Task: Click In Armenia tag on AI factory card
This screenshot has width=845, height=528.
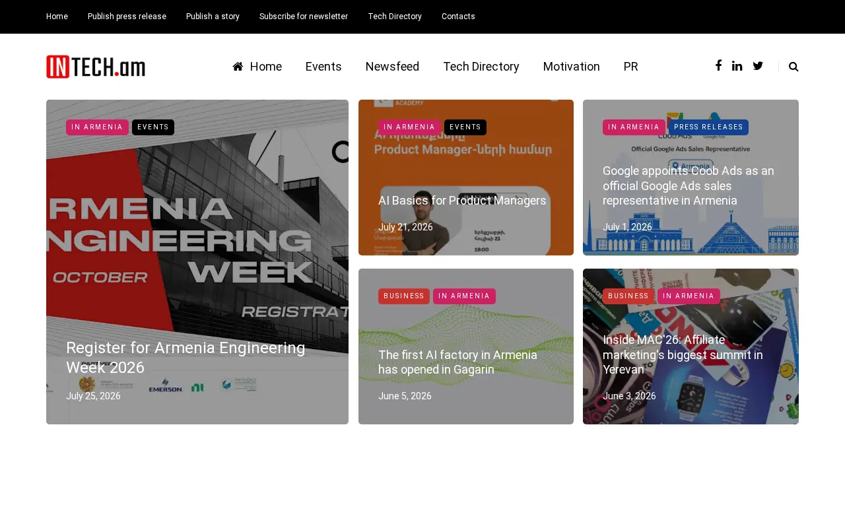Action: [x=464, y=296]
